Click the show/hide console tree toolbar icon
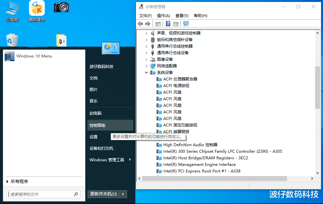 tap(158, 24)
